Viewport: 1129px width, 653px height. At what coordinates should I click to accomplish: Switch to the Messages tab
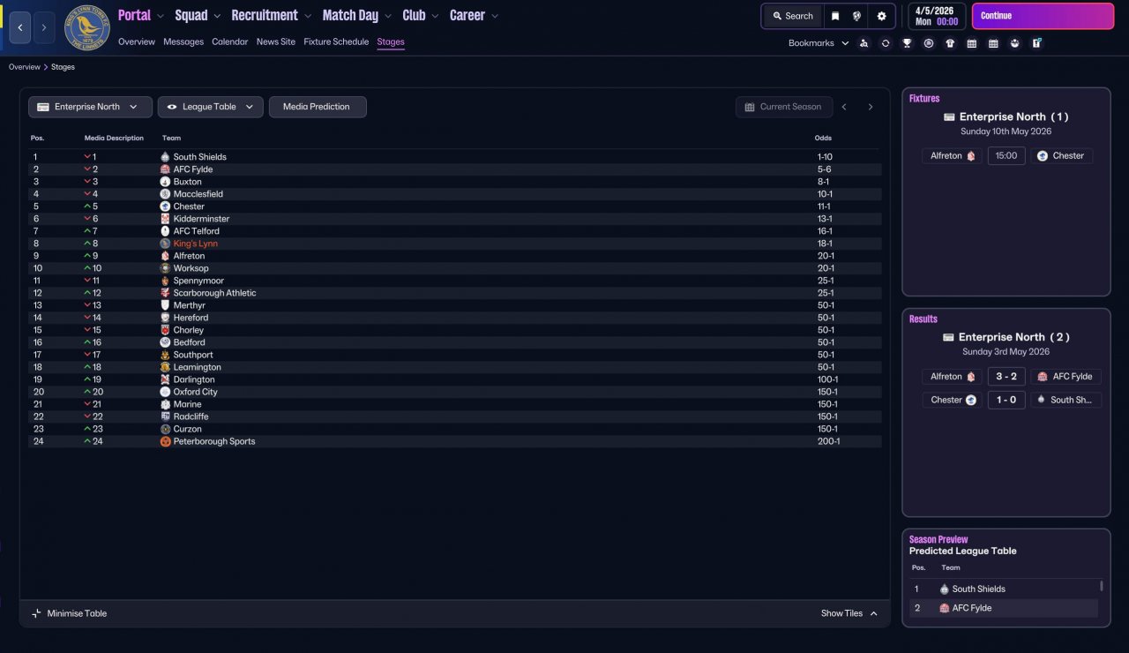pyautogui.click(x=183, y=41)
